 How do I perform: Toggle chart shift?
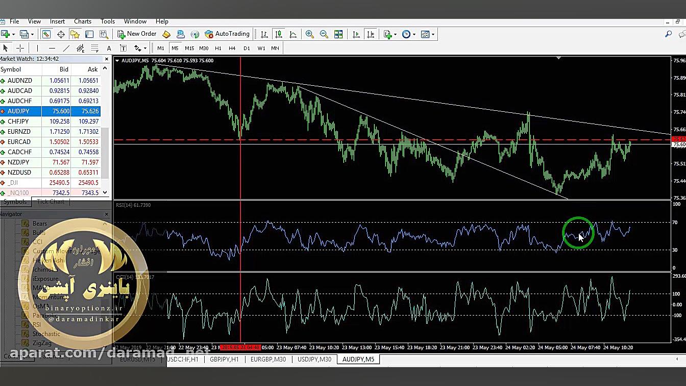(371, 34)
